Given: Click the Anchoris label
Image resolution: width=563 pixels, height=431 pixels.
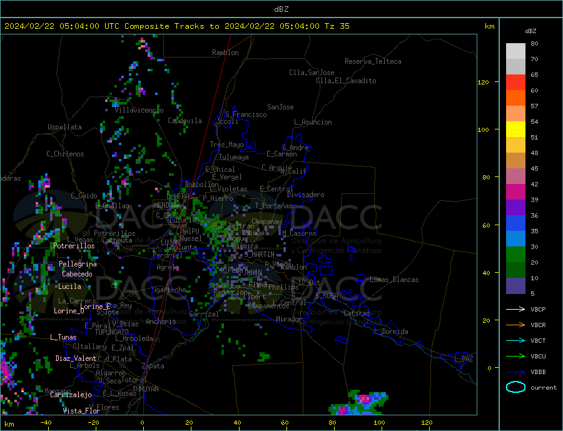Looking at the screenshot, I should 161,322.
